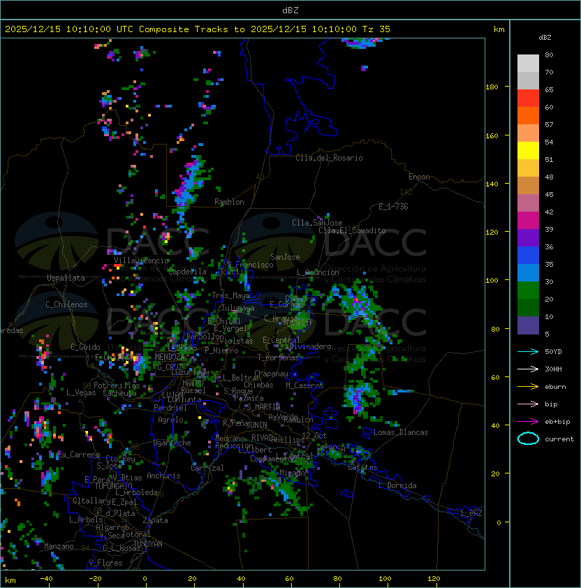The image size is (581, 588).
Task: Click the 'MENDOZA' city label
Action: pyautogui.click(x=170, y=357)
